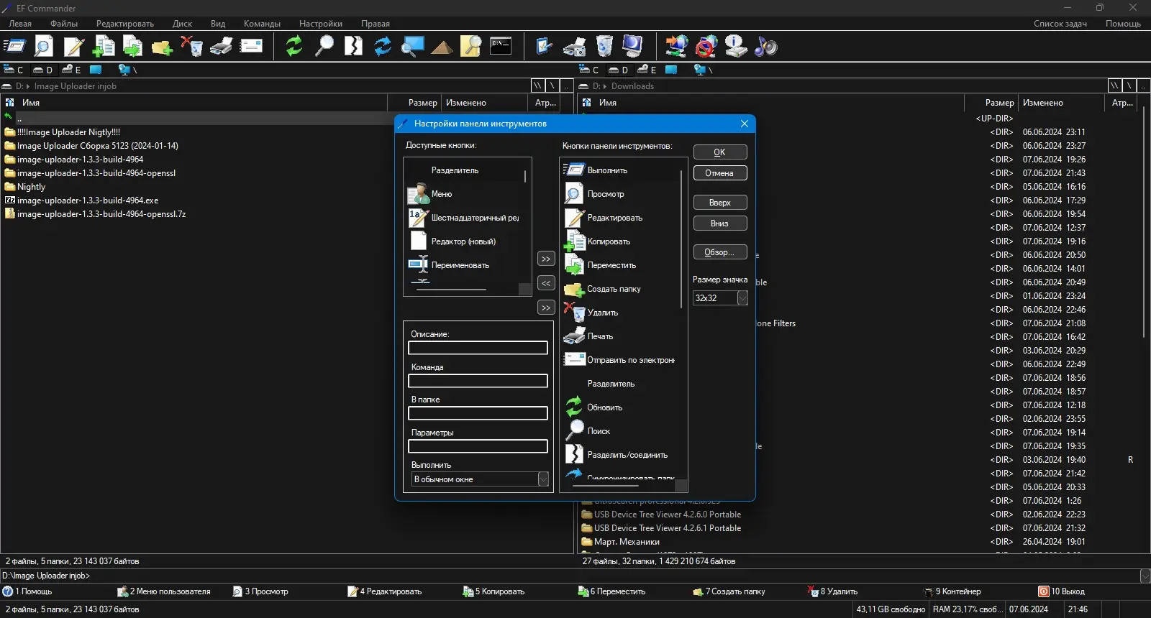Select the Nightly folder in left panel

pyautogui.click(x=31, y=187)
